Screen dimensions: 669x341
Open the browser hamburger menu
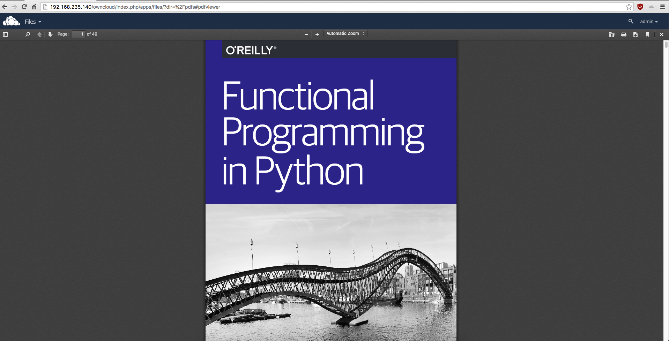(662, 7)
